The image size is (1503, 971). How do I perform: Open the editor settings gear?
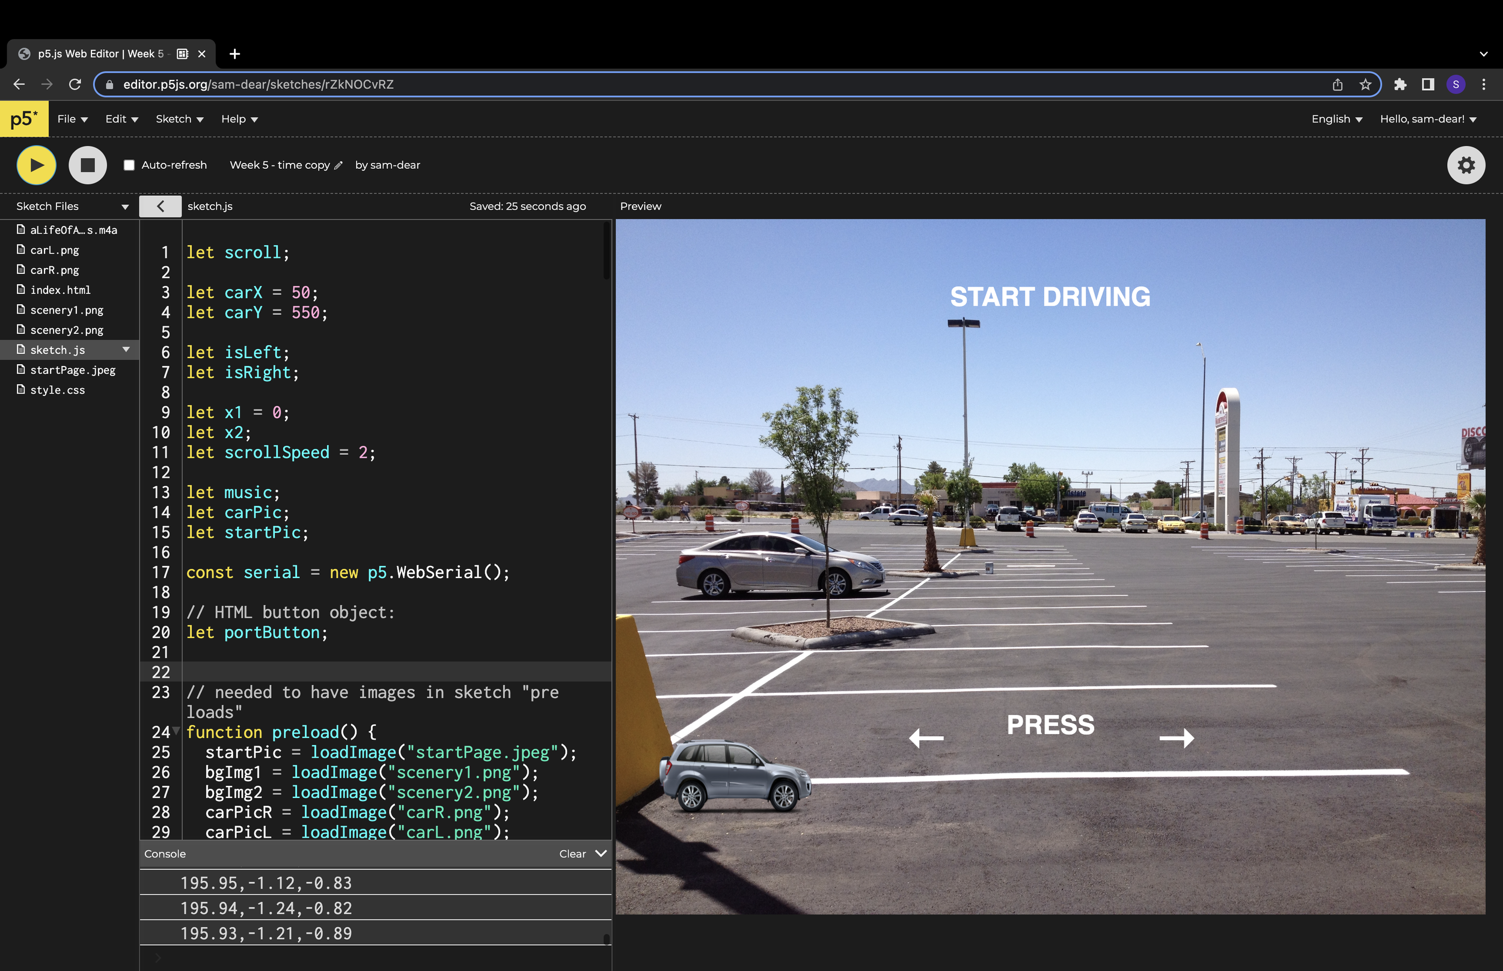coord(1465,165)
